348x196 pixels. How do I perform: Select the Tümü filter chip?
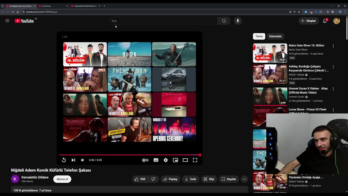coord(259,36)
